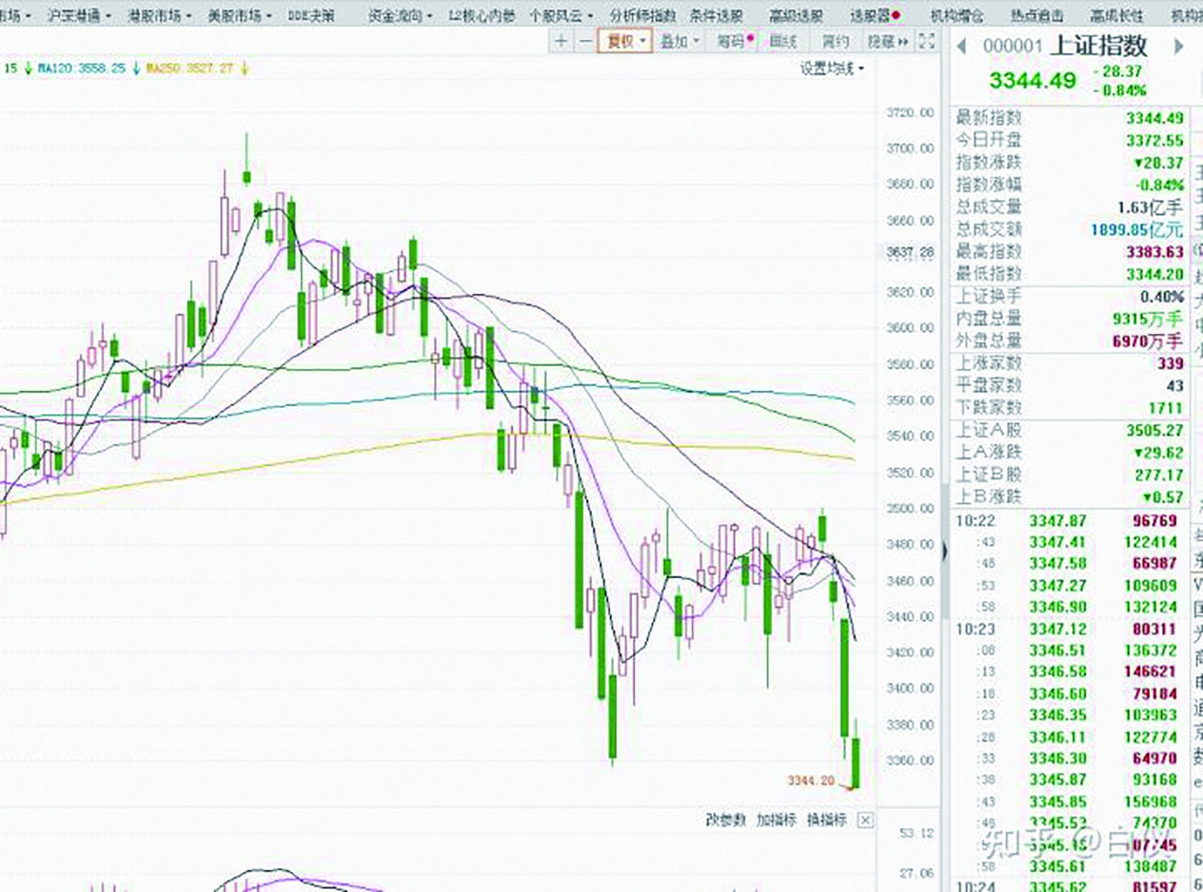Select the 画线 drawing tool
Image resolution: width=1203 pixels, height=892 pixels.
tap(782, 41)
